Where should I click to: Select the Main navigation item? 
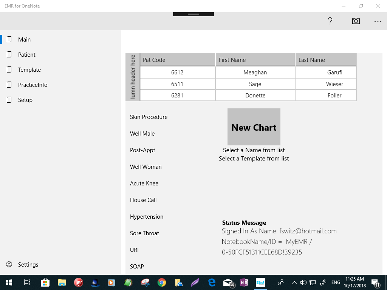pyautogui.click(x=25, y=39)
